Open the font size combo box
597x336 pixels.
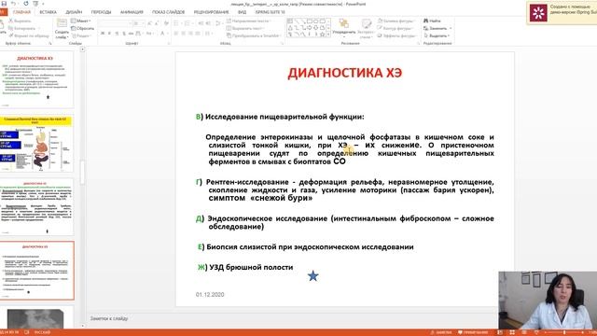138,23
